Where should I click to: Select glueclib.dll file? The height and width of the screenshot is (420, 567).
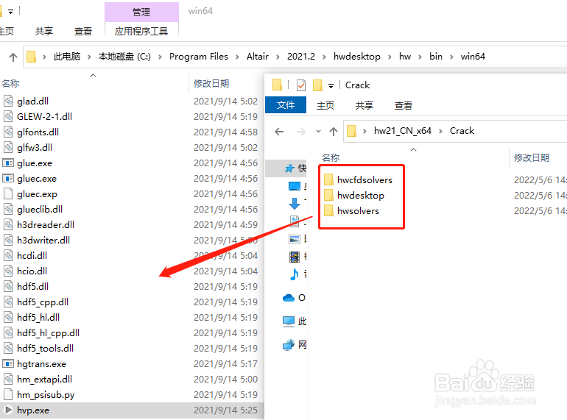pos(40,210)
